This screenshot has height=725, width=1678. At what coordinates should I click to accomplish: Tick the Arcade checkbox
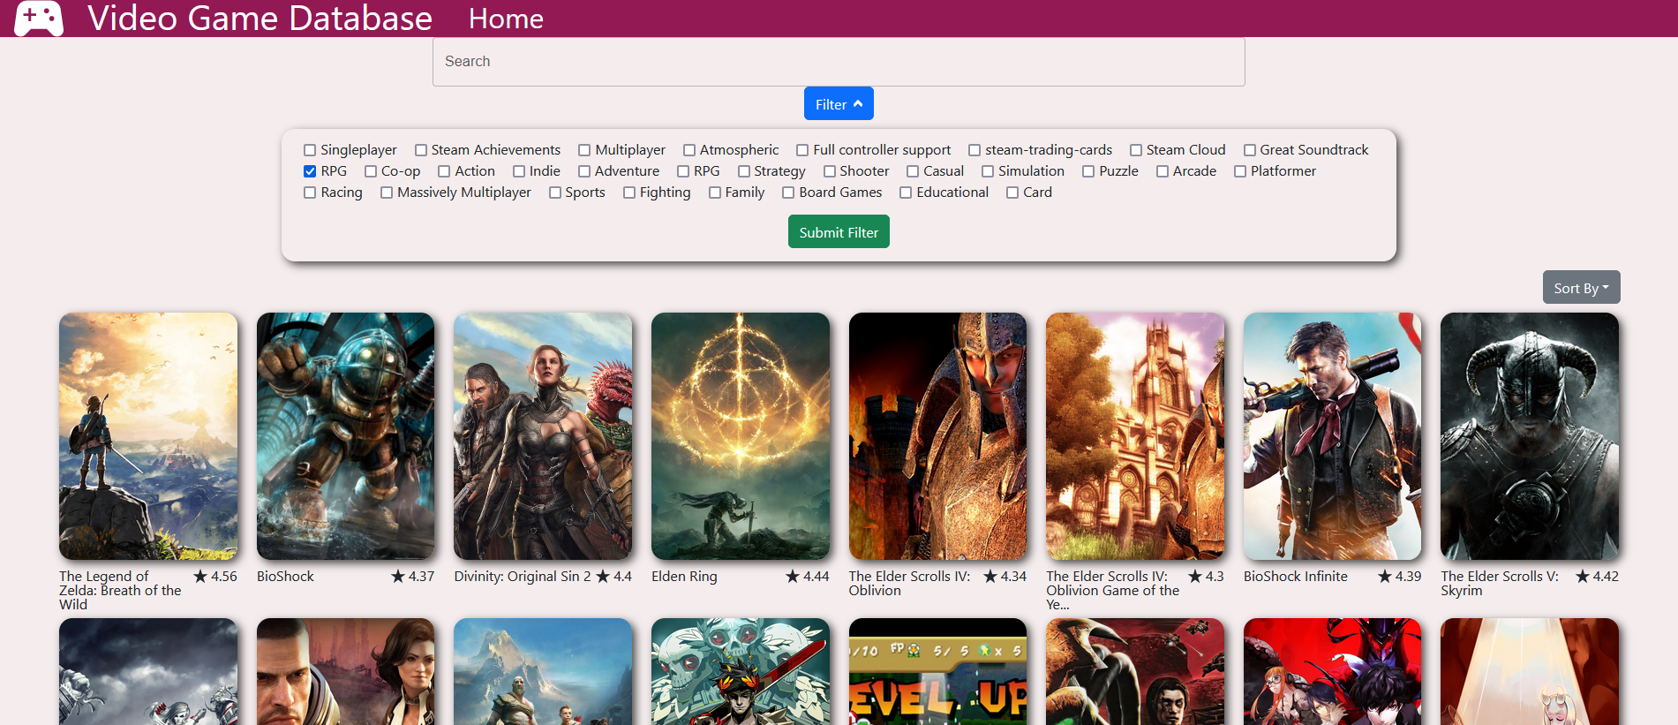click(1163, 171)
